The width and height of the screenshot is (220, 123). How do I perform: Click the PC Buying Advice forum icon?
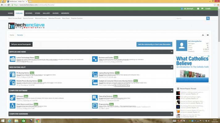point(12,74)
